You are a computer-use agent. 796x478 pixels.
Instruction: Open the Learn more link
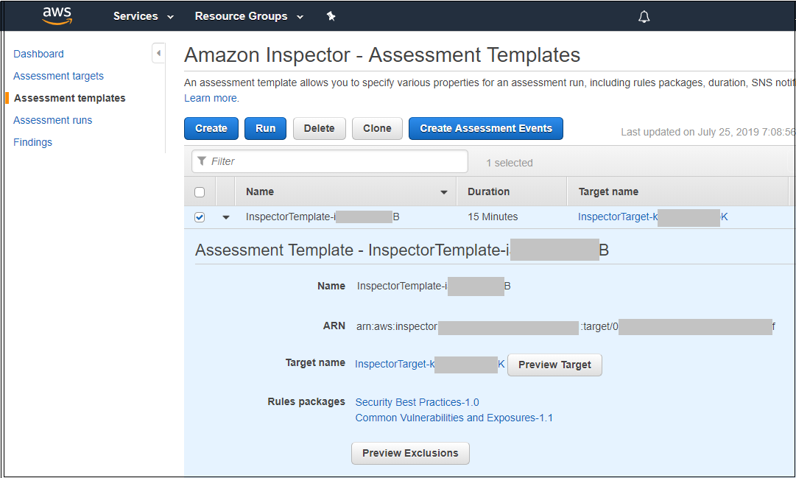pos(211,98)
